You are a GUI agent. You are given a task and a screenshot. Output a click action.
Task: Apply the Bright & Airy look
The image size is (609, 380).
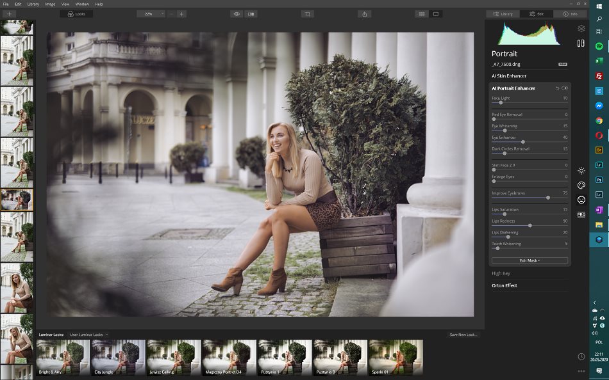63,358
